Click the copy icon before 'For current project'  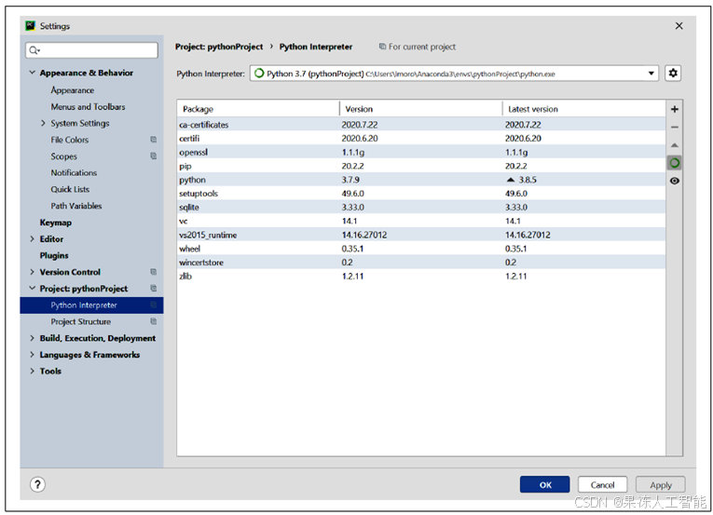click(382, 47)
